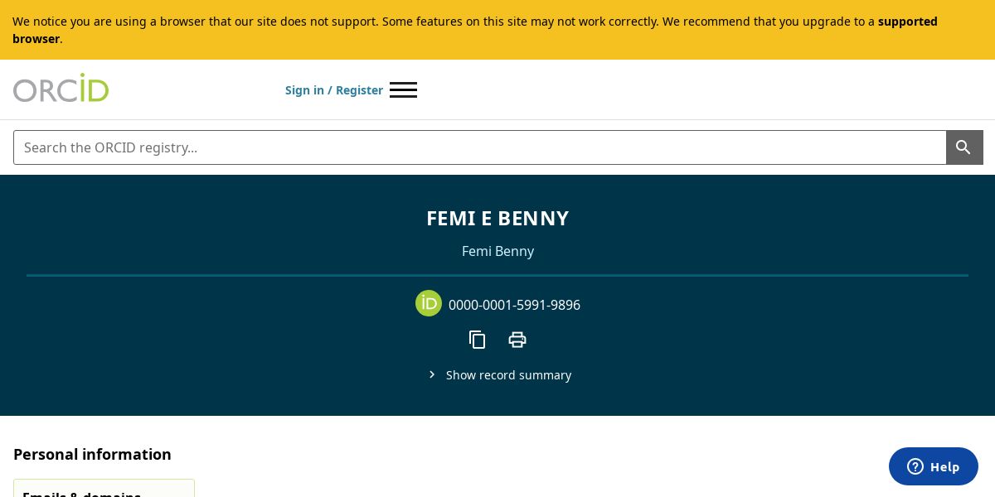Viewport: 995px width, 497px height.
Task: Open the Emails & domains panel
Action: [104, 489]
